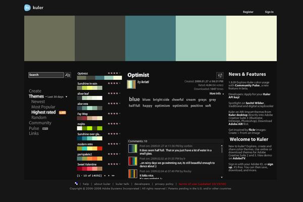Image resolution: width=303 pixels, height=202 pixels.
Task: Click corbin's comment avatar icon
Action: click(132, 148)
